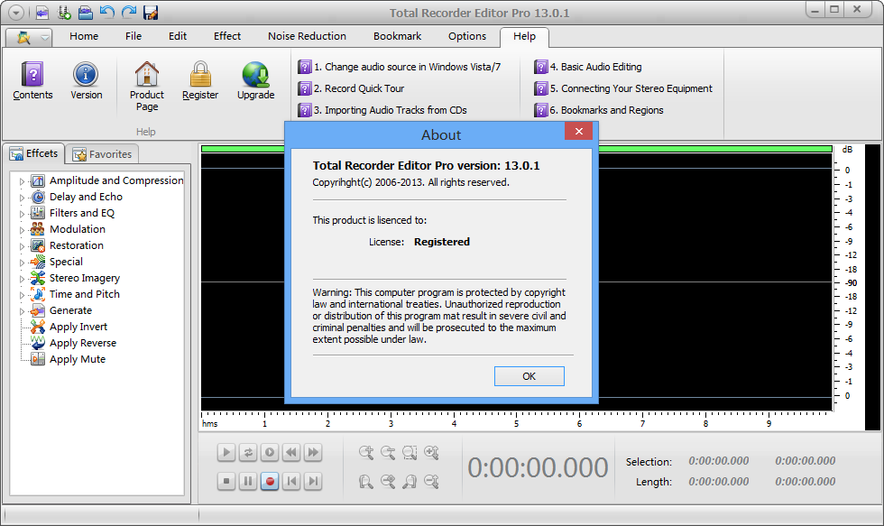
Task: Jump to end with skip-forward button
Action: [x=313, y=482]
